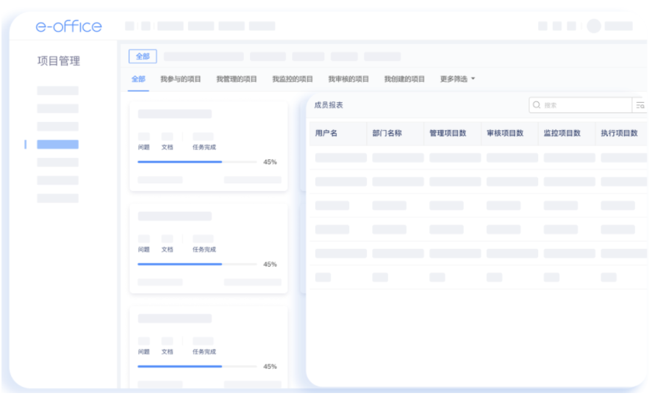Click the 全部 outlined tag button

(x=143, y=57)
